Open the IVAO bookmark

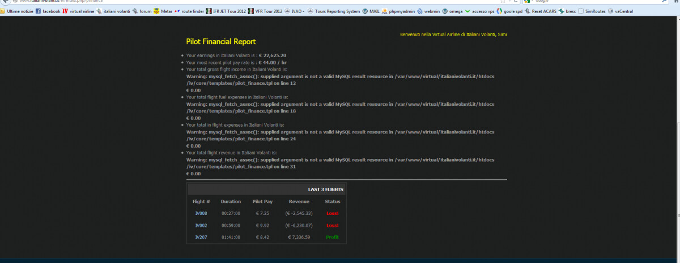click(x=296, y=11)
